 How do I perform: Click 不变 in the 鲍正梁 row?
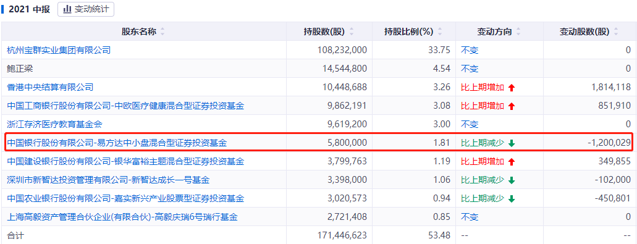[x=470, y=69]
